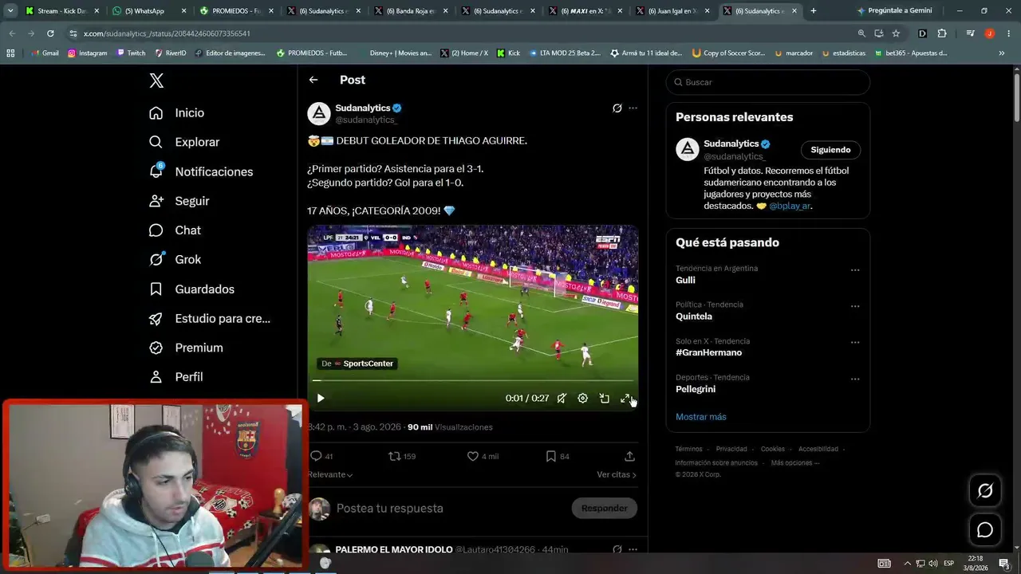
Task: Open Estudio para creadores in sidebar
Action: [x=210, y=318]
